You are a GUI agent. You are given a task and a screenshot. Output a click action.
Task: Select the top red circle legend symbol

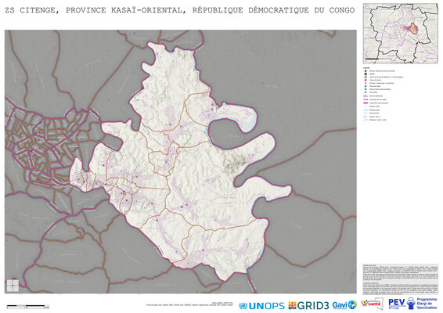pyautogui.click(x=366, y=71)
